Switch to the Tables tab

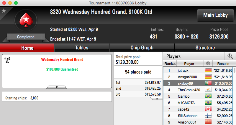[82, 48]
